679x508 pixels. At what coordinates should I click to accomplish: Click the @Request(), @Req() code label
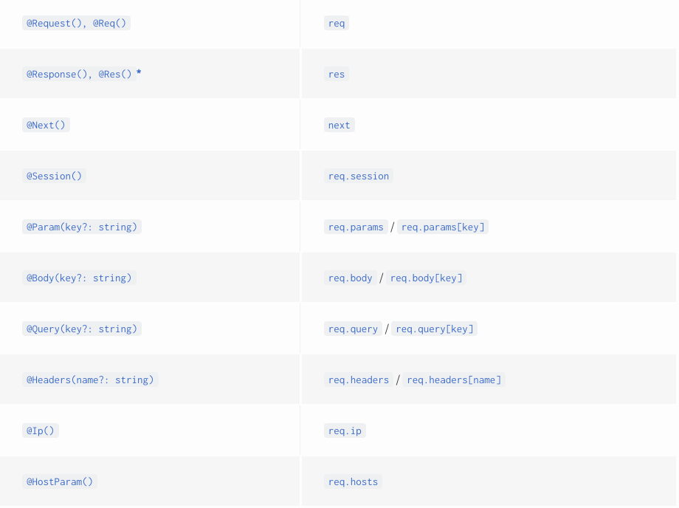76,24
